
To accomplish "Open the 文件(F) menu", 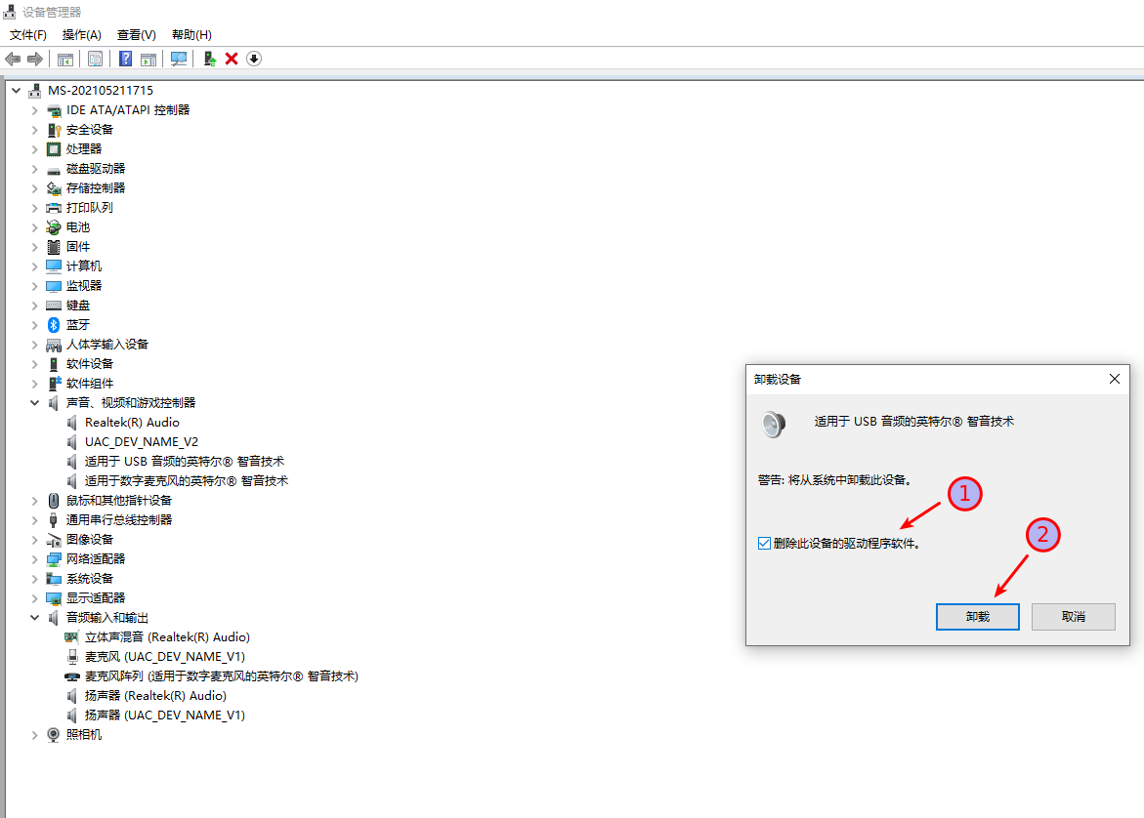I will pyautogui.click(x=27, y=35).
